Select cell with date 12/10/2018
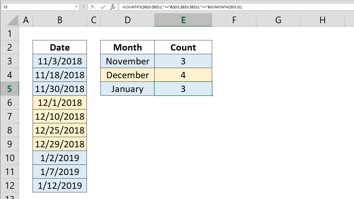This screenshot has width=354, height=199. click(x=60, y=116)
